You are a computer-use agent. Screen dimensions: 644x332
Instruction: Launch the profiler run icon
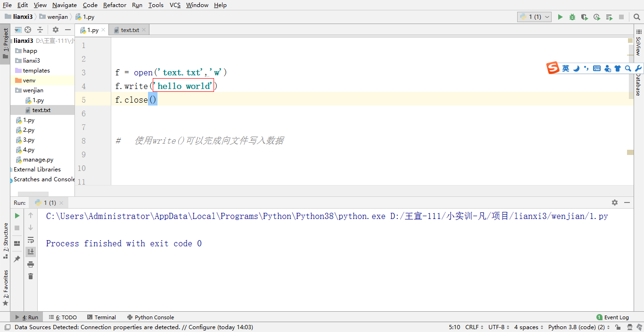pyautogui.click(x=597, y=17)
